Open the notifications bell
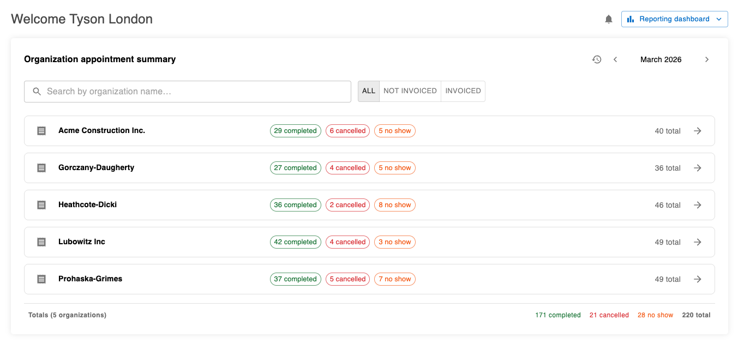 (609, 19)
